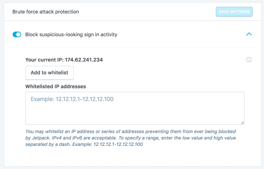Toggle Block suspicious-looking sign in activity
264x169 pixels.
17,34
